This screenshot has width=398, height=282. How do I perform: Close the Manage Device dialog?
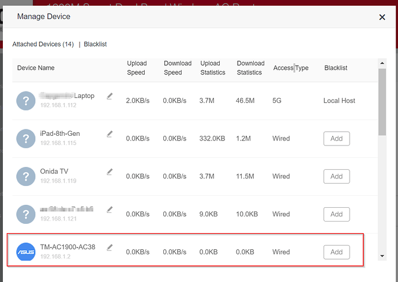[382, 17]
